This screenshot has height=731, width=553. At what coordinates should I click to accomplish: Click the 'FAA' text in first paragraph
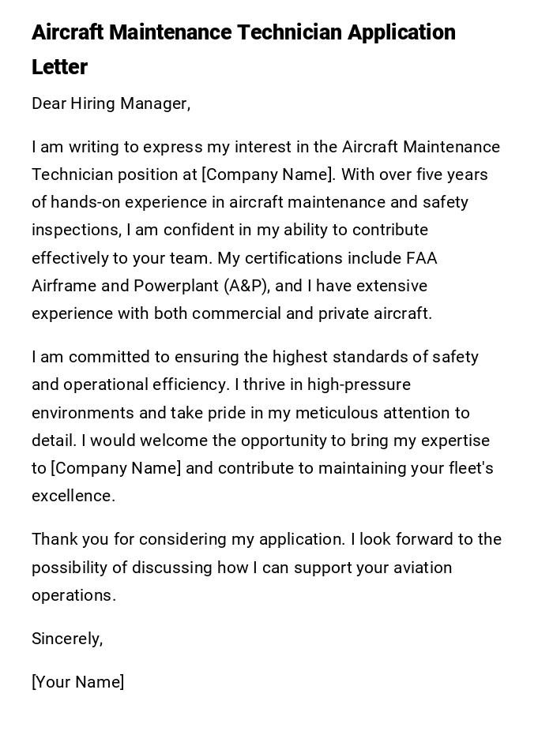(421, 258)
